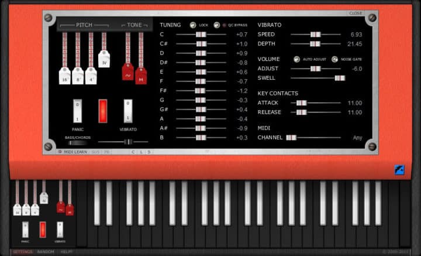Viewport: 421px width, 256px height.
Task: Flip the VIBRATO switch beside the keyboard
Action: coord(60,230)
